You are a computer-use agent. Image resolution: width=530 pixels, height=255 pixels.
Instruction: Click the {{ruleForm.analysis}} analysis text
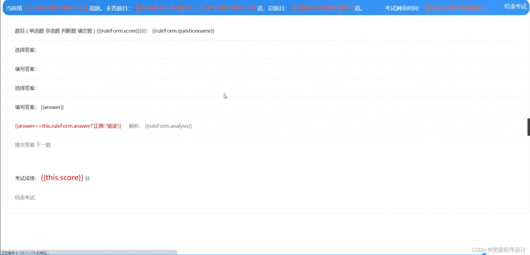tap(169, 126)
